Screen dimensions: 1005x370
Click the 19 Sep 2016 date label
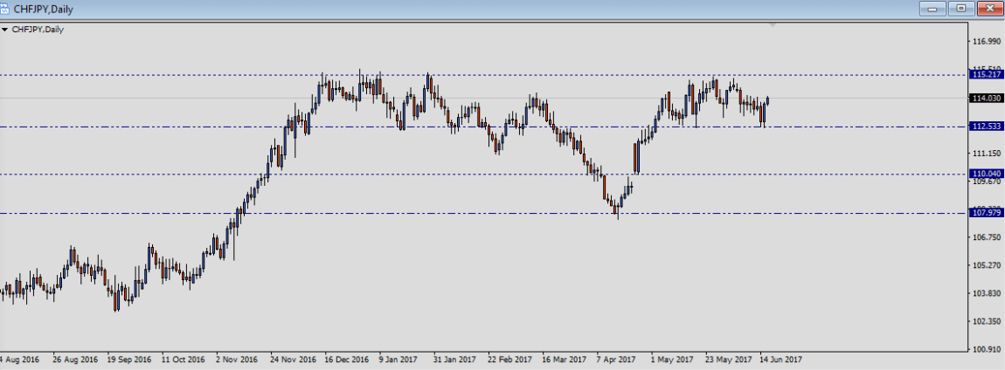(128, 360)
